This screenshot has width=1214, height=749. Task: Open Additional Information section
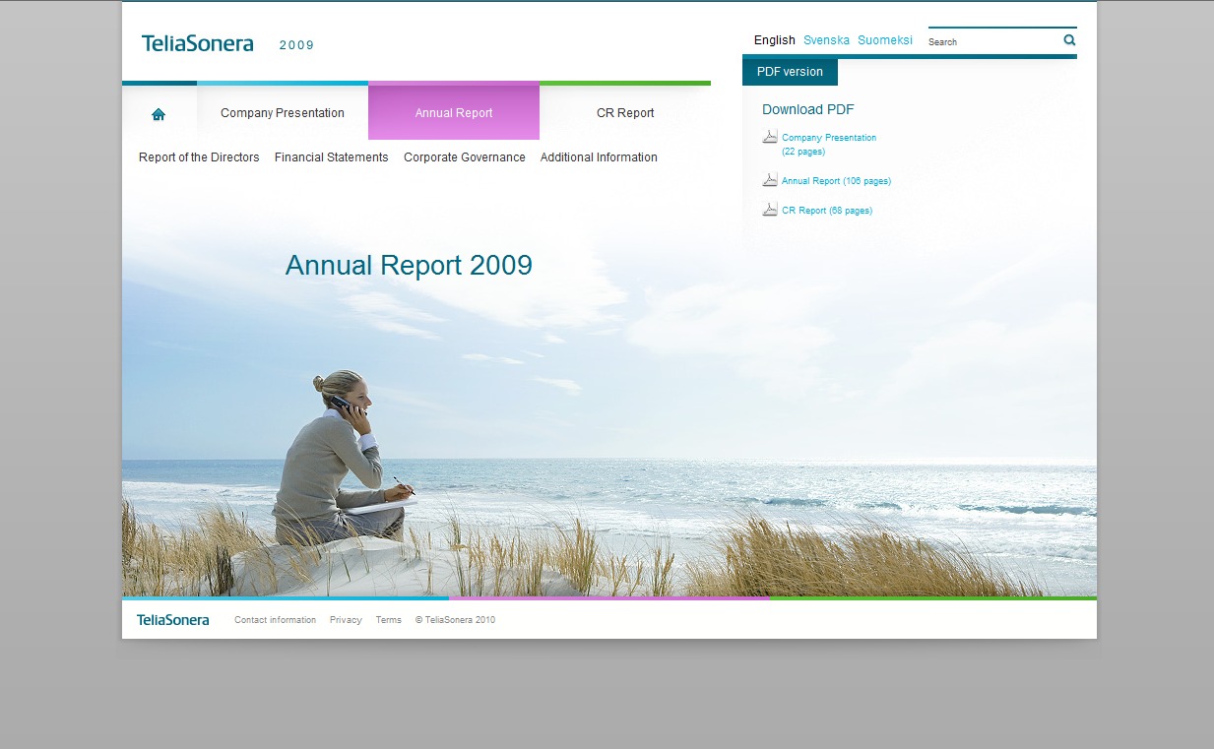coord(599,157)
